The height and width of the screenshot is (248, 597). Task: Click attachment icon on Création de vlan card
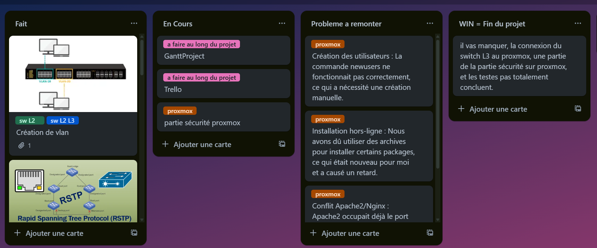[x=22, y=146]
